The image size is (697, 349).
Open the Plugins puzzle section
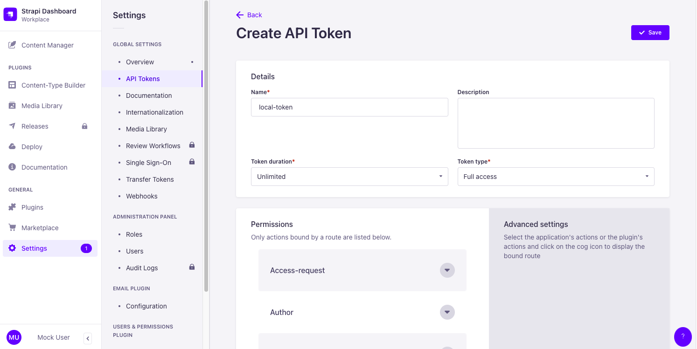tap(32, 207)
